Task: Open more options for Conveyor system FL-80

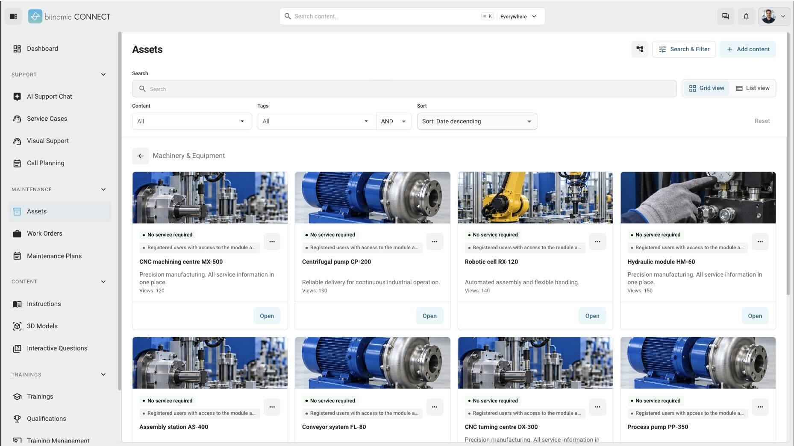Action: coord(435,407)
